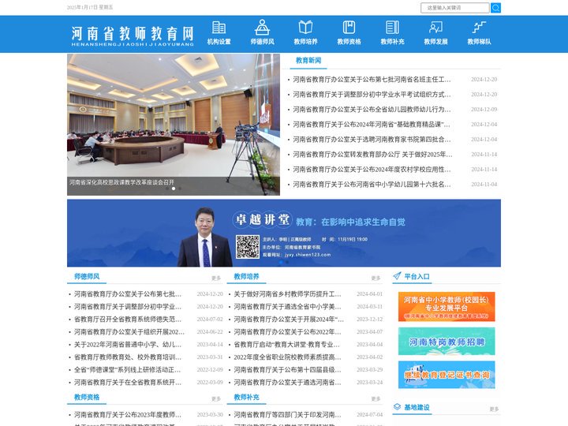Open news 关于公布全省幼儿园教师幼儿行为

tap(372, 110)
